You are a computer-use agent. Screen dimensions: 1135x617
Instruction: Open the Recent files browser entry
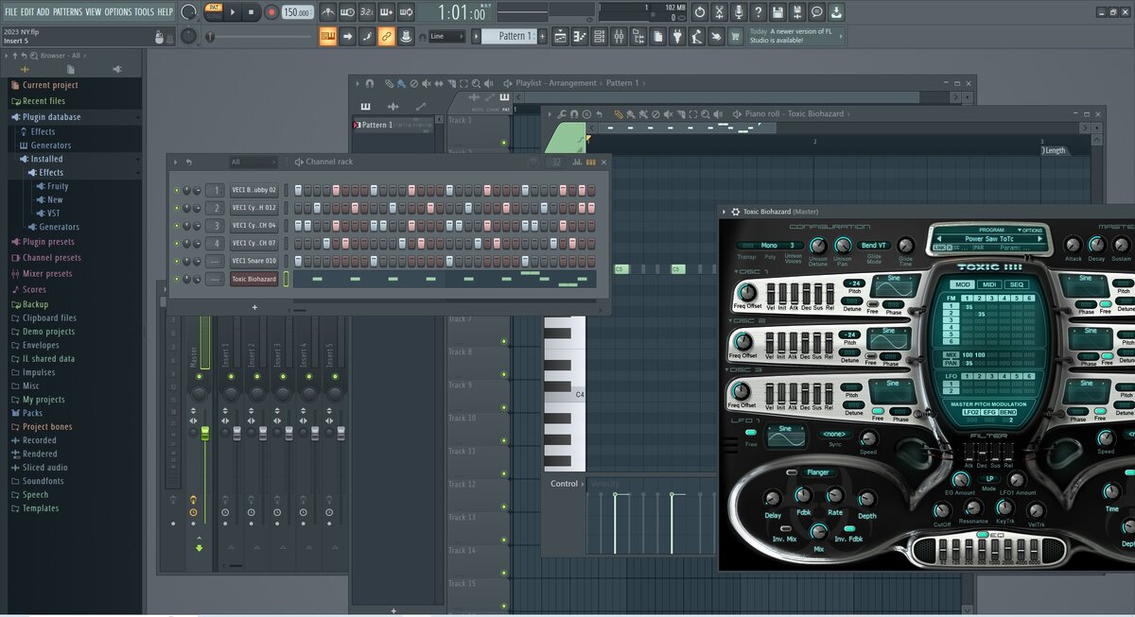point(44,101)
